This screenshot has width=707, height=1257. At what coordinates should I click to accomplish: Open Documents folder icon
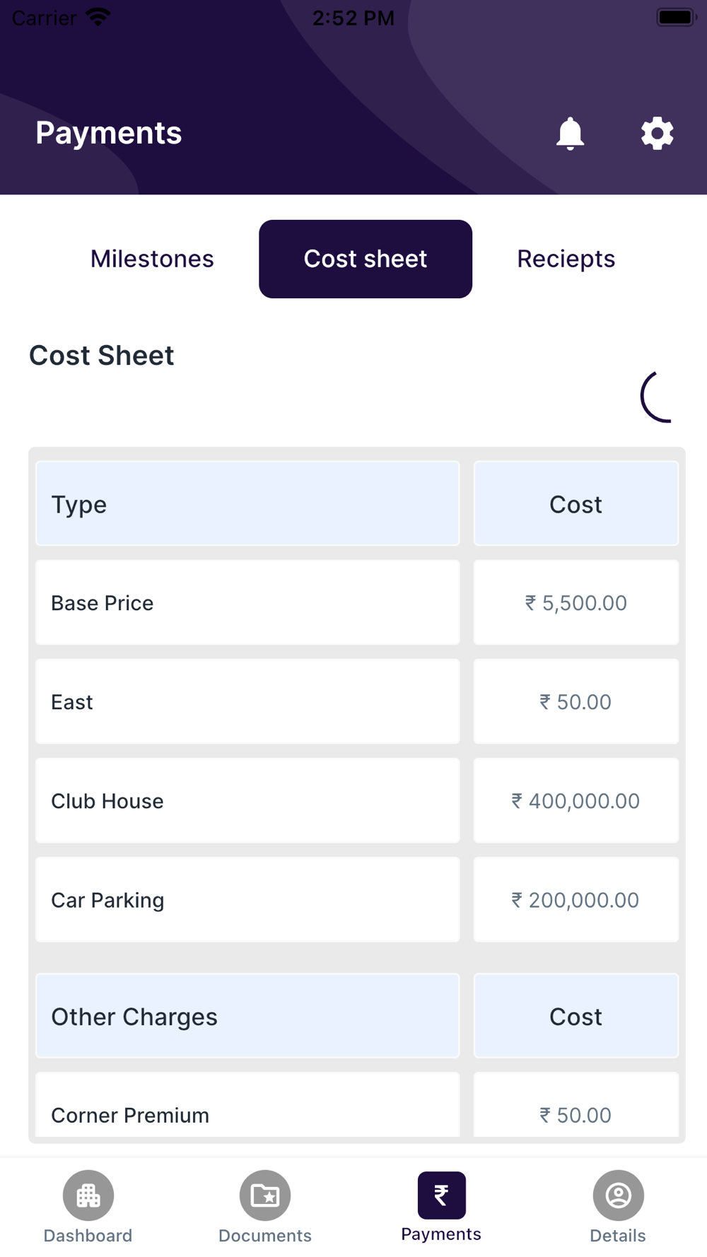[265, 1195]
